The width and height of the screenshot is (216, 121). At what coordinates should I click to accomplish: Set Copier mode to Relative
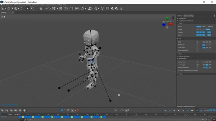(210, 27)
